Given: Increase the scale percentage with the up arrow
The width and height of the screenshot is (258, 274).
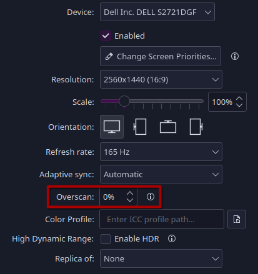Looking at the screenshot, I should coord(239,99).
